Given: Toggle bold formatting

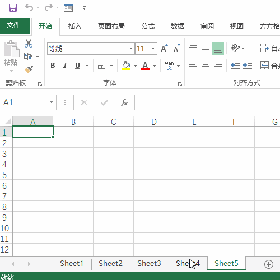Looking at the screenshot, I should tap(53, 66).
